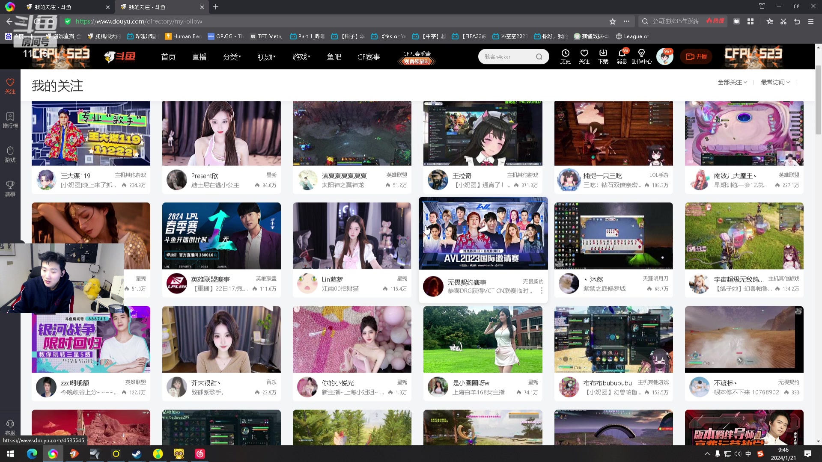Open CF赛事 in the top nav
This screenshot has height=462, width=822.
point(369,56)
